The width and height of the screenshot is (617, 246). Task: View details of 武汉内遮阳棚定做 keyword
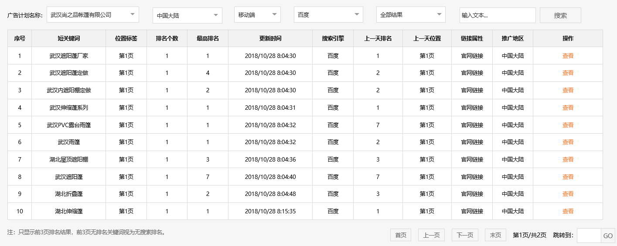pyautogui.click(x=568, y=90)
